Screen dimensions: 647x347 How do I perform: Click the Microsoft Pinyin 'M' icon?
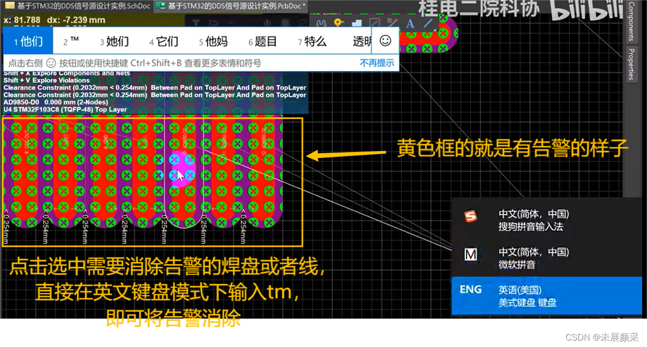point(471,255)
